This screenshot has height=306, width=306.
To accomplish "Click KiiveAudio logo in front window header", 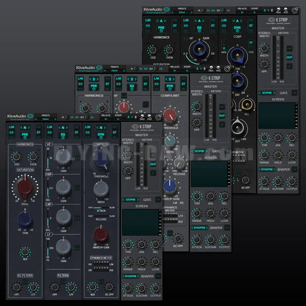I will click(20, 117).
